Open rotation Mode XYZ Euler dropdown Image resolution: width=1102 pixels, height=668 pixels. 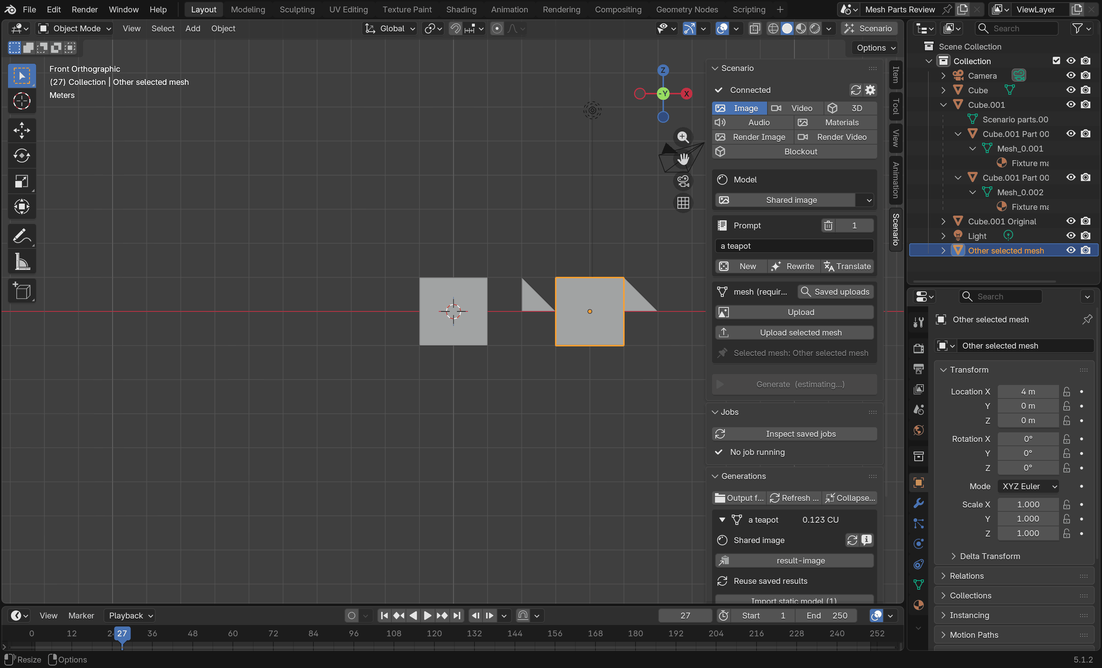point(1028,486)
